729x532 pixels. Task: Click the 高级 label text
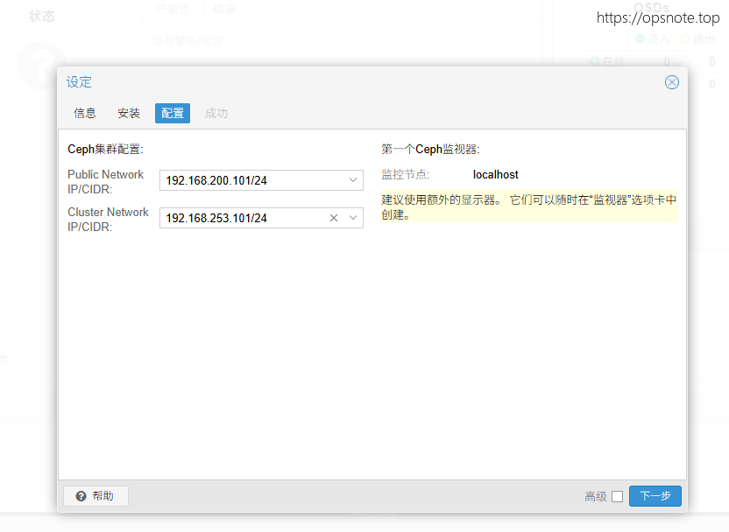(x=596, y=496)
